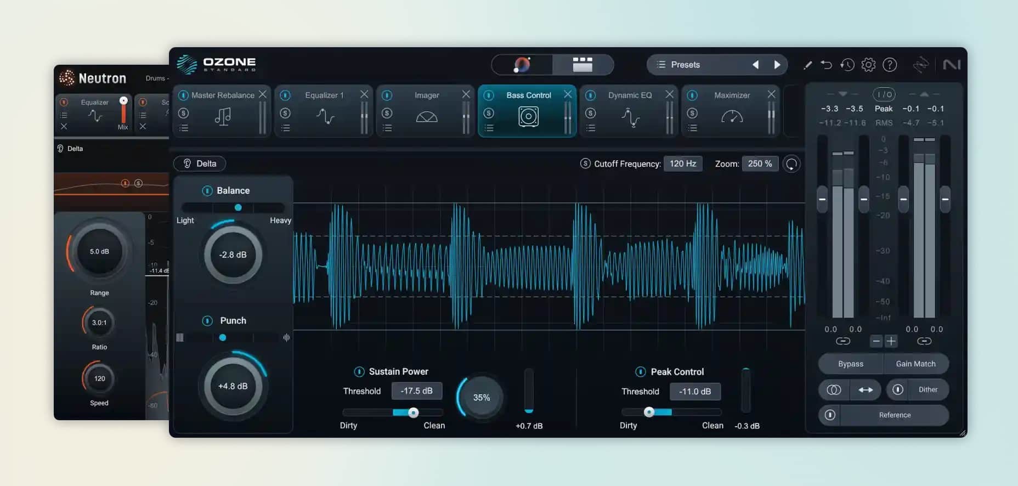The width and height of the screenshot is (1018, 486).
Task: Open the Imager module icon
Action: [427, 117]
